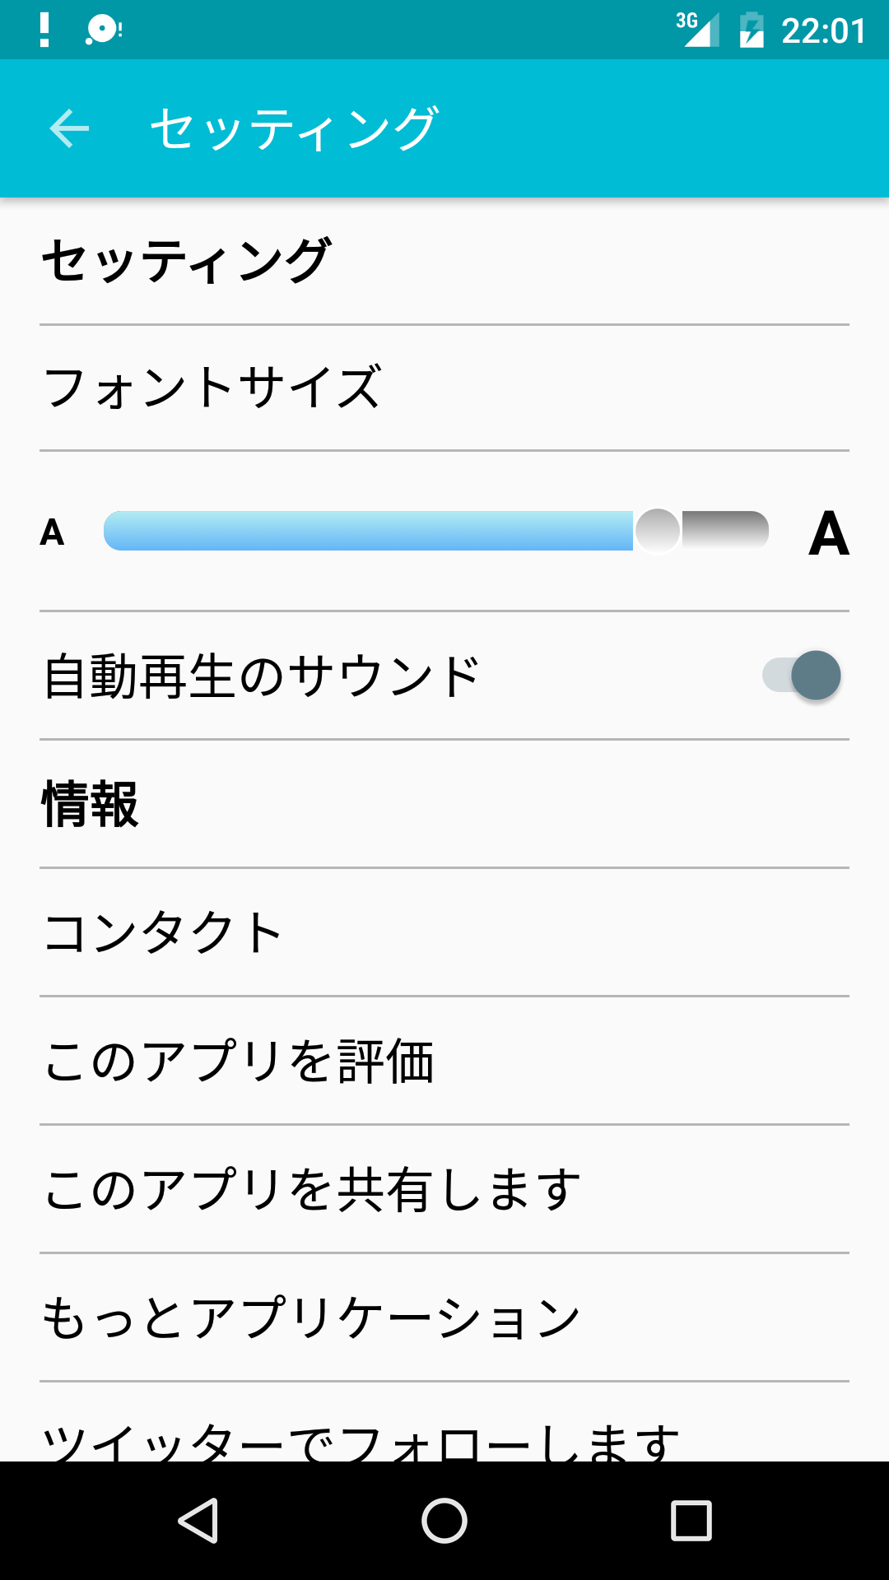Tap Android back navigation triangle

pos(198,1520)
